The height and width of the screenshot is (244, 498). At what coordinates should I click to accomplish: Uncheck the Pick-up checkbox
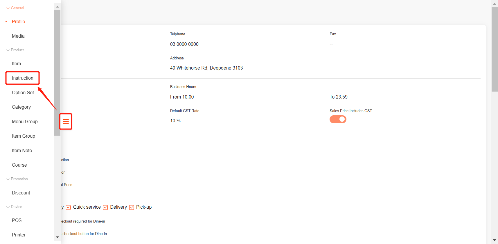coord(132,207)
